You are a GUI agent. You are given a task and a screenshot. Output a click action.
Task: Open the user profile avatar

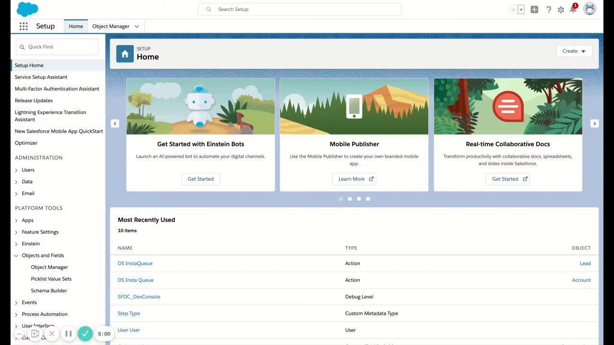tap(590, 9)
